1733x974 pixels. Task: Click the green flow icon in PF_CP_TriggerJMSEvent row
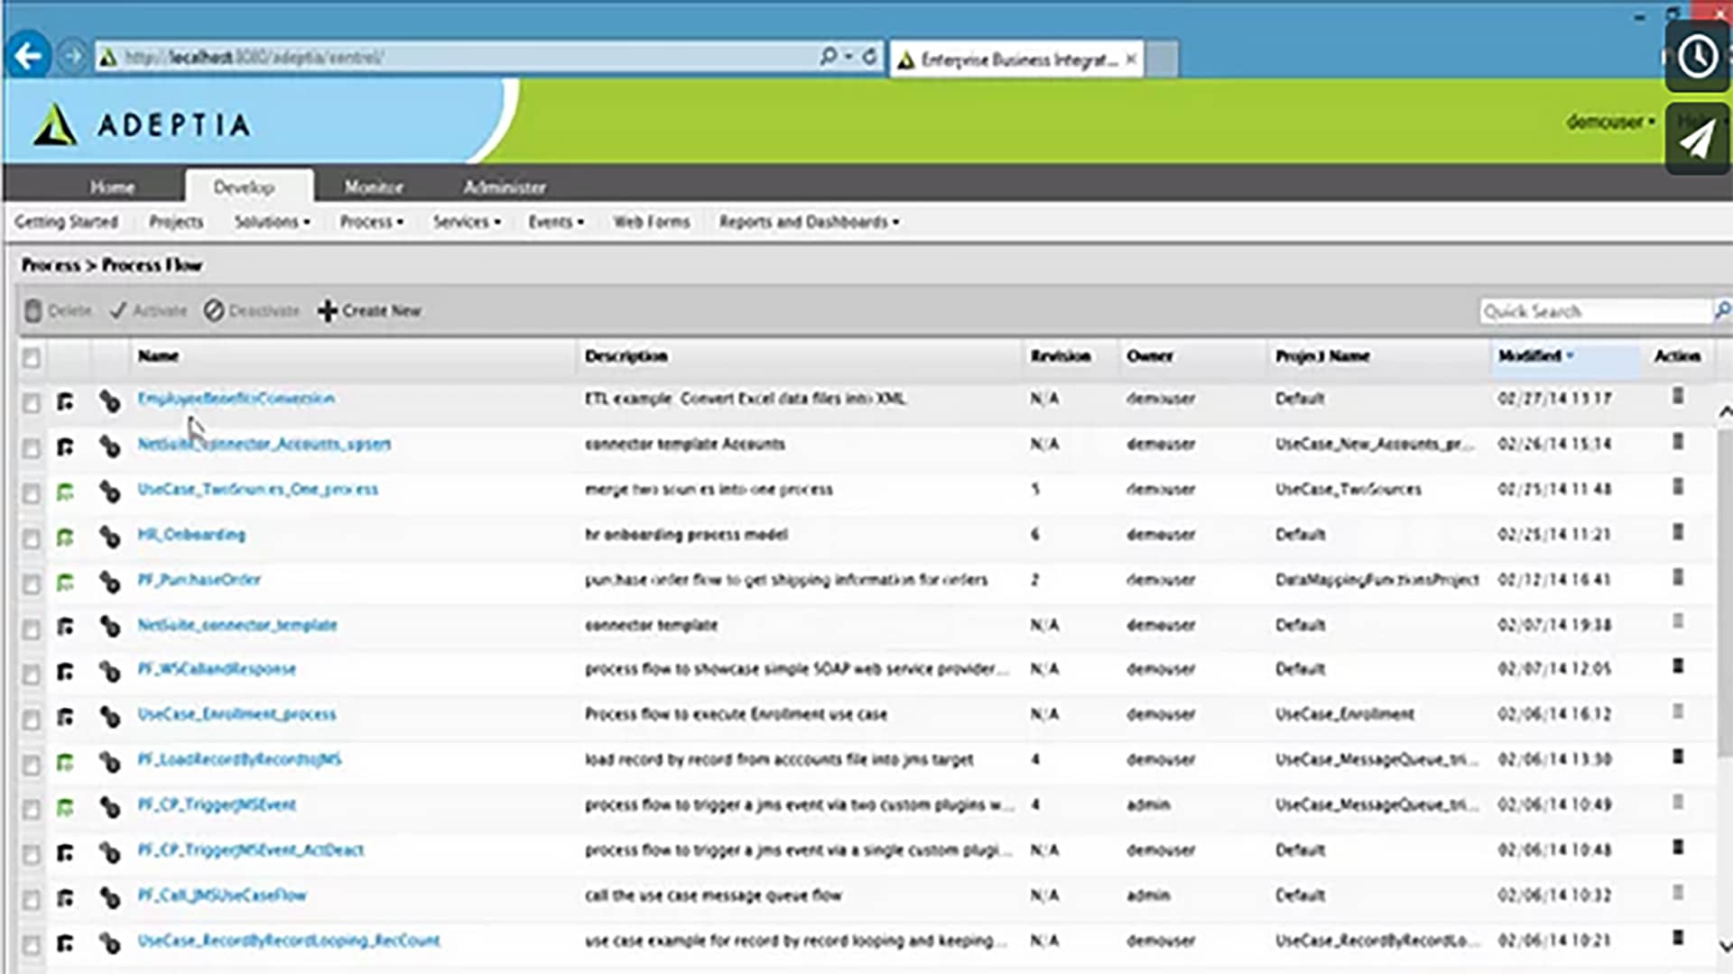pyautogui.click(x=65, y=807)
